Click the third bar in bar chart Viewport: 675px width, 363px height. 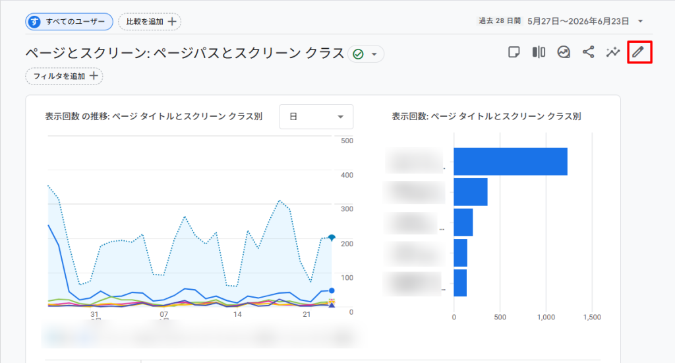463,222
